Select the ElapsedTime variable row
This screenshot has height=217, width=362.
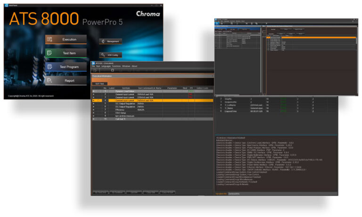276,111
